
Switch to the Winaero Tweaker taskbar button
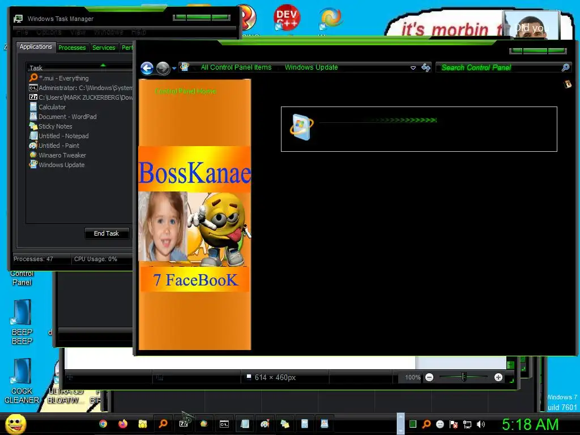(x=204, y=424)
